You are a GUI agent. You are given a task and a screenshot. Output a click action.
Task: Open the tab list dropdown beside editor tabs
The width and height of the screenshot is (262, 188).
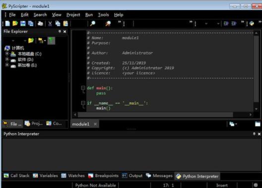point(233,124)
